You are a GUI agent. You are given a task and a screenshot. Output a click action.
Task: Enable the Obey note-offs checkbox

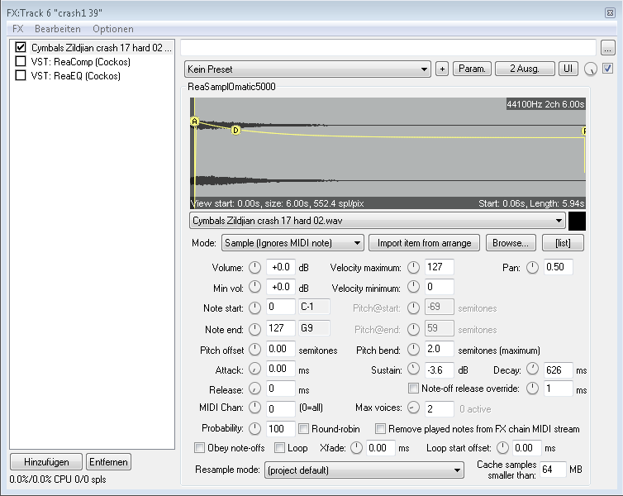(x=199, y=447)
